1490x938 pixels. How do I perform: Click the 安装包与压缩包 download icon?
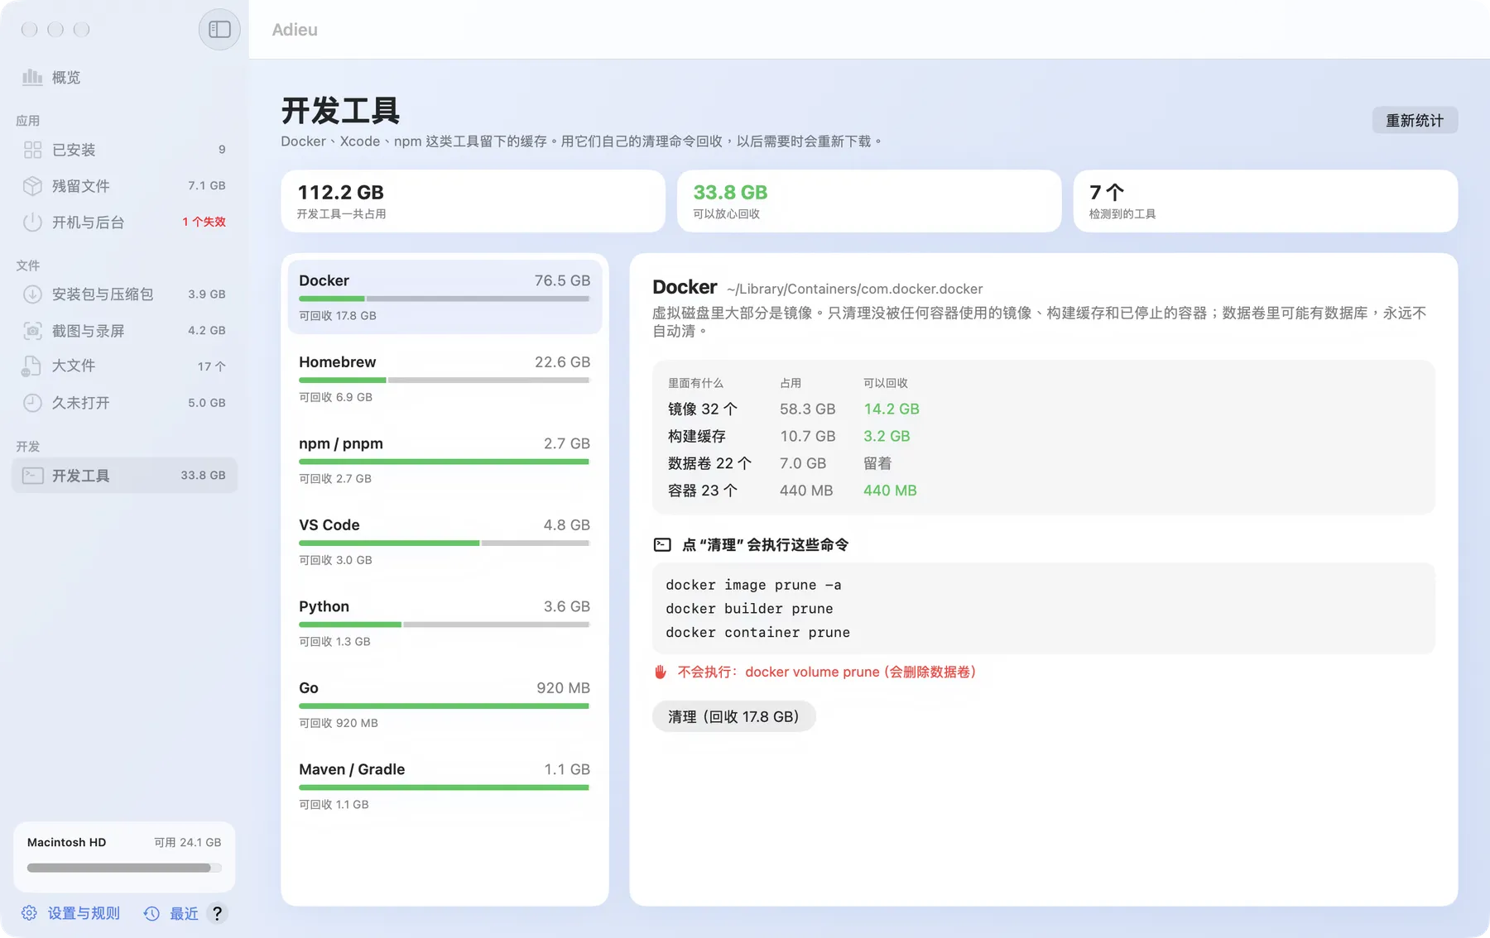(32, 294)
